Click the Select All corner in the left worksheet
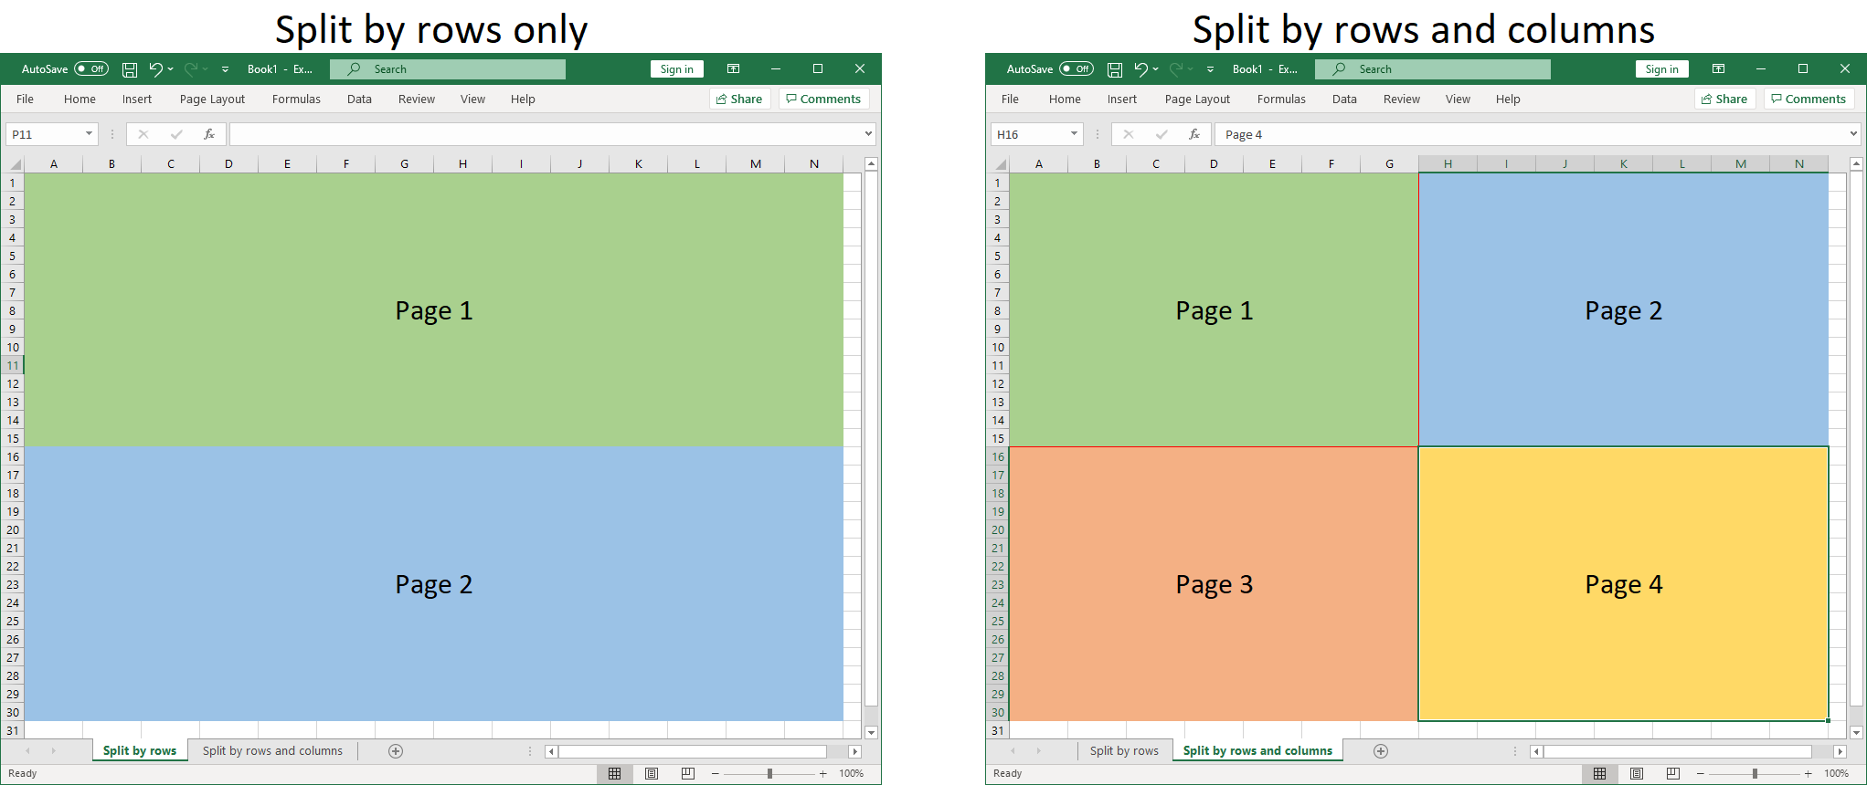Screen dimensions: 1867x785 click(x=14, y=164)
